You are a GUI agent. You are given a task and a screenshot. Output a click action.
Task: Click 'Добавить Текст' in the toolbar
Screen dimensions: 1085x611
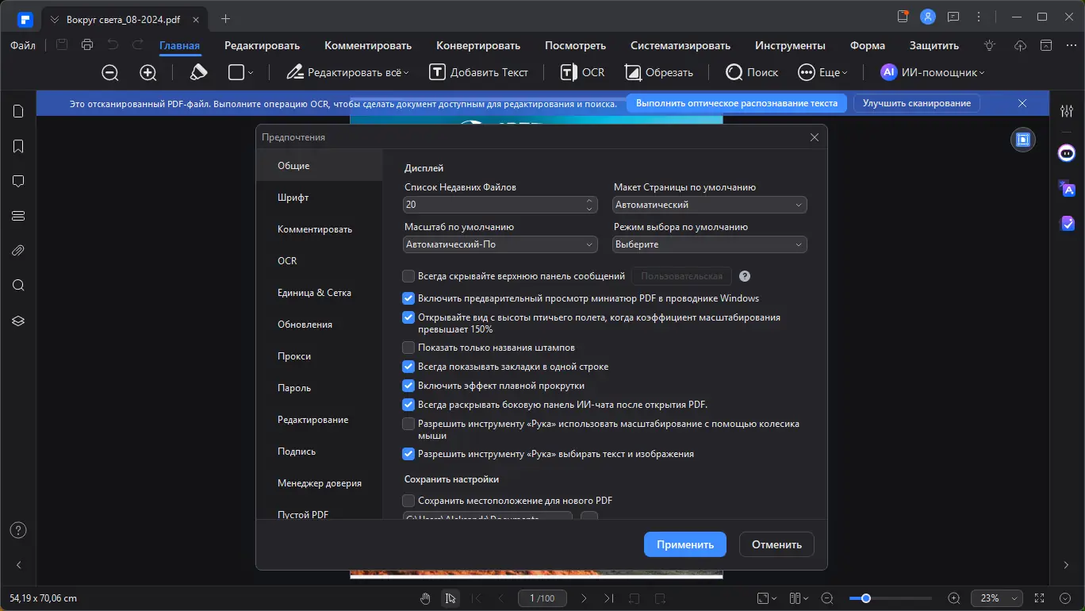479,72
